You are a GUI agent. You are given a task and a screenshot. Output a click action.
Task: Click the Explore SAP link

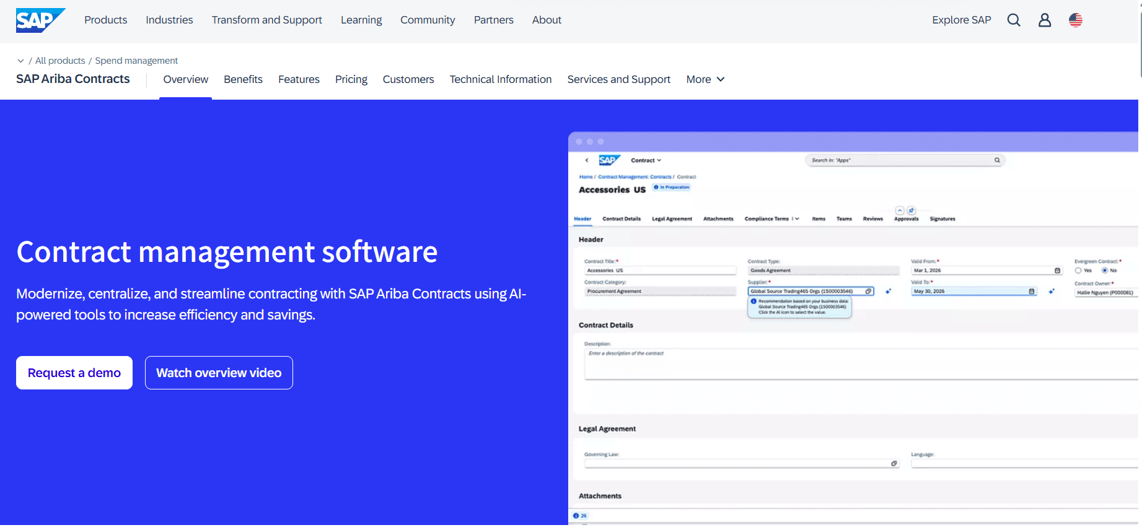pos(962,20)
